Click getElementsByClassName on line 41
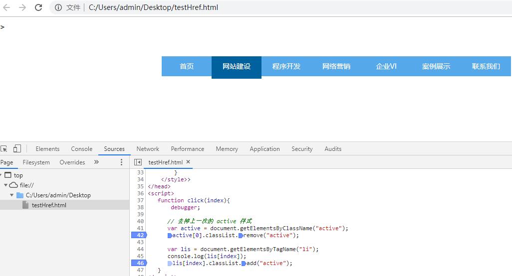 pos(276,228)
